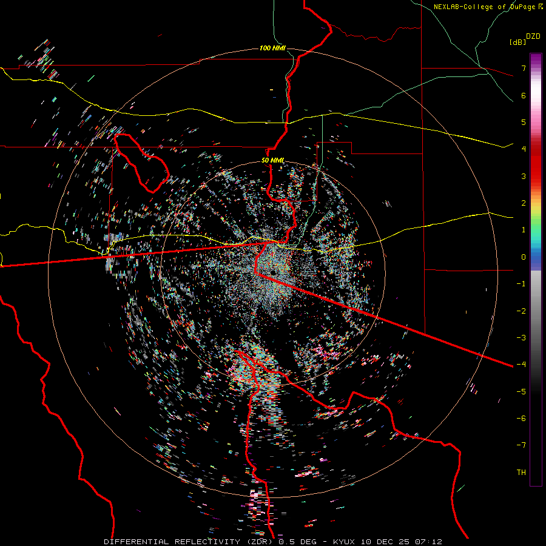Click the -4 value on the color scale
This screenshot has width=546, height=546.
[521, 365]
